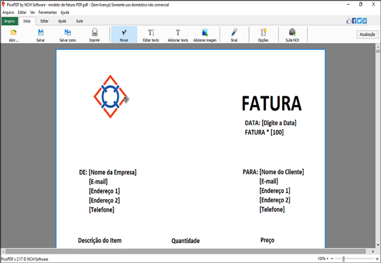Select the FATURA heading text
Viewport: 381px width, 263px height.
pyautogui.click(x=272, y=103)
